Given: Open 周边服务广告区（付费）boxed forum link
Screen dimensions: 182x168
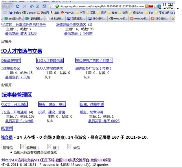Looking at the screenshot, I should click(94, 60).
